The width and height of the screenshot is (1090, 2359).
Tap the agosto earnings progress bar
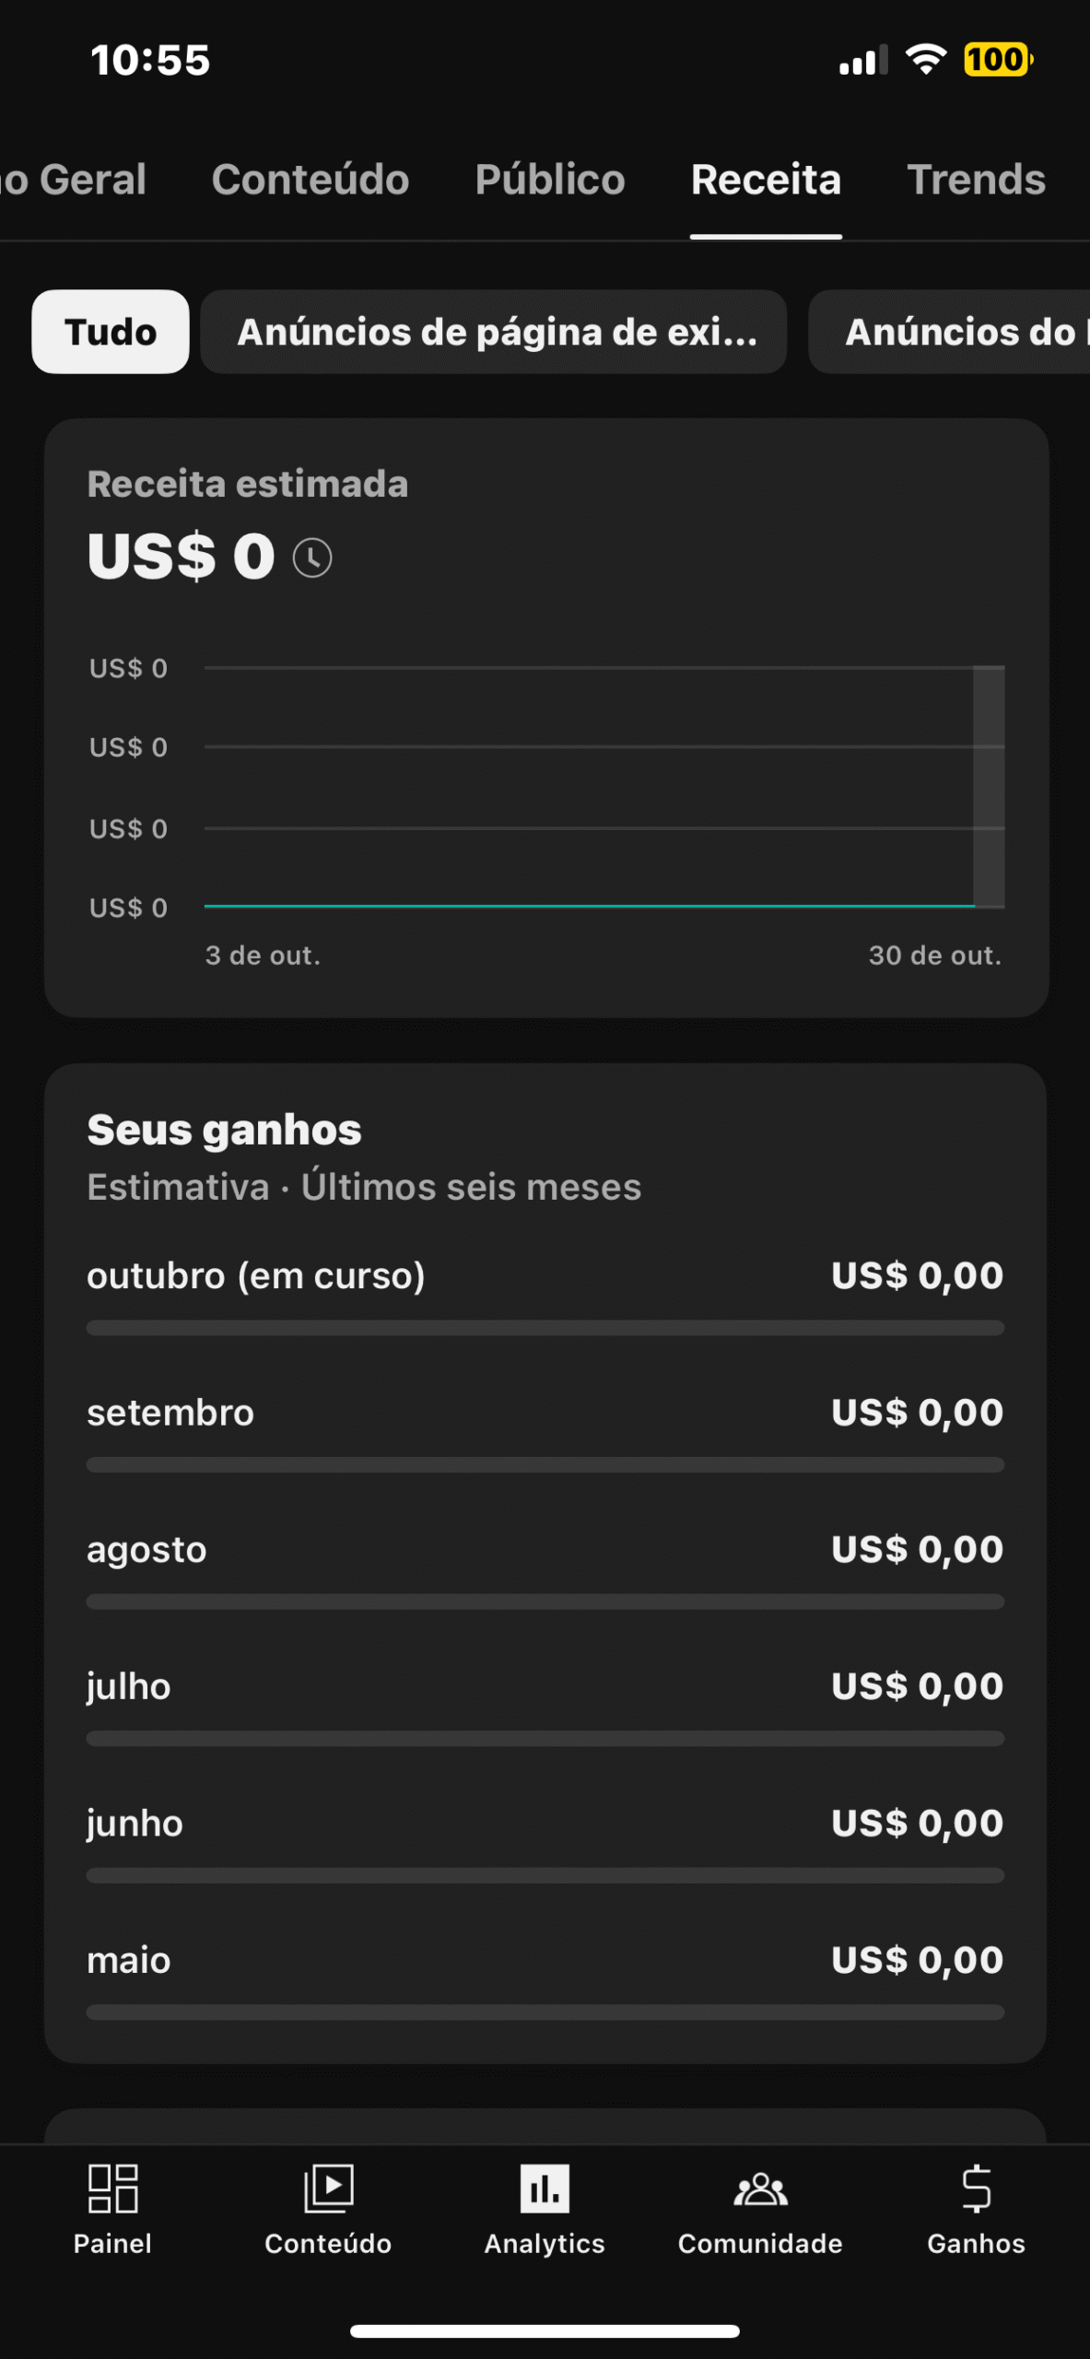click(x=545, y=1602)
